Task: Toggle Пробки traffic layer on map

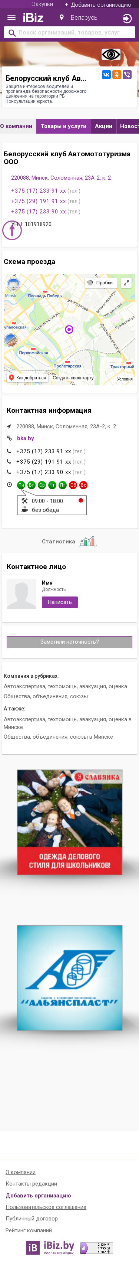Action: 100,283
